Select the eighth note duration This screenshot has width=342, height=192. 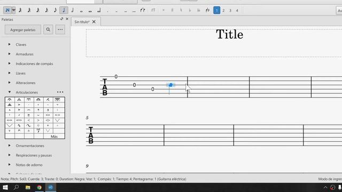[x=55, y=10]
